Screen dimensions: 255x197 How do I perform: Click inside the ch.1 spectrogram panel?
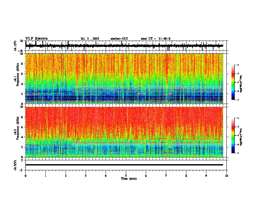124,79
